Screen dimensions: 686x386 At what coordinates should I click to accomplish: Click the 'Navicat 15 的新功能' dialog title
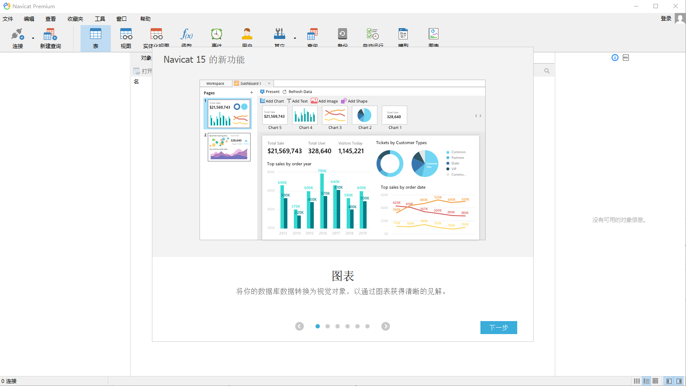pos(204,60)
